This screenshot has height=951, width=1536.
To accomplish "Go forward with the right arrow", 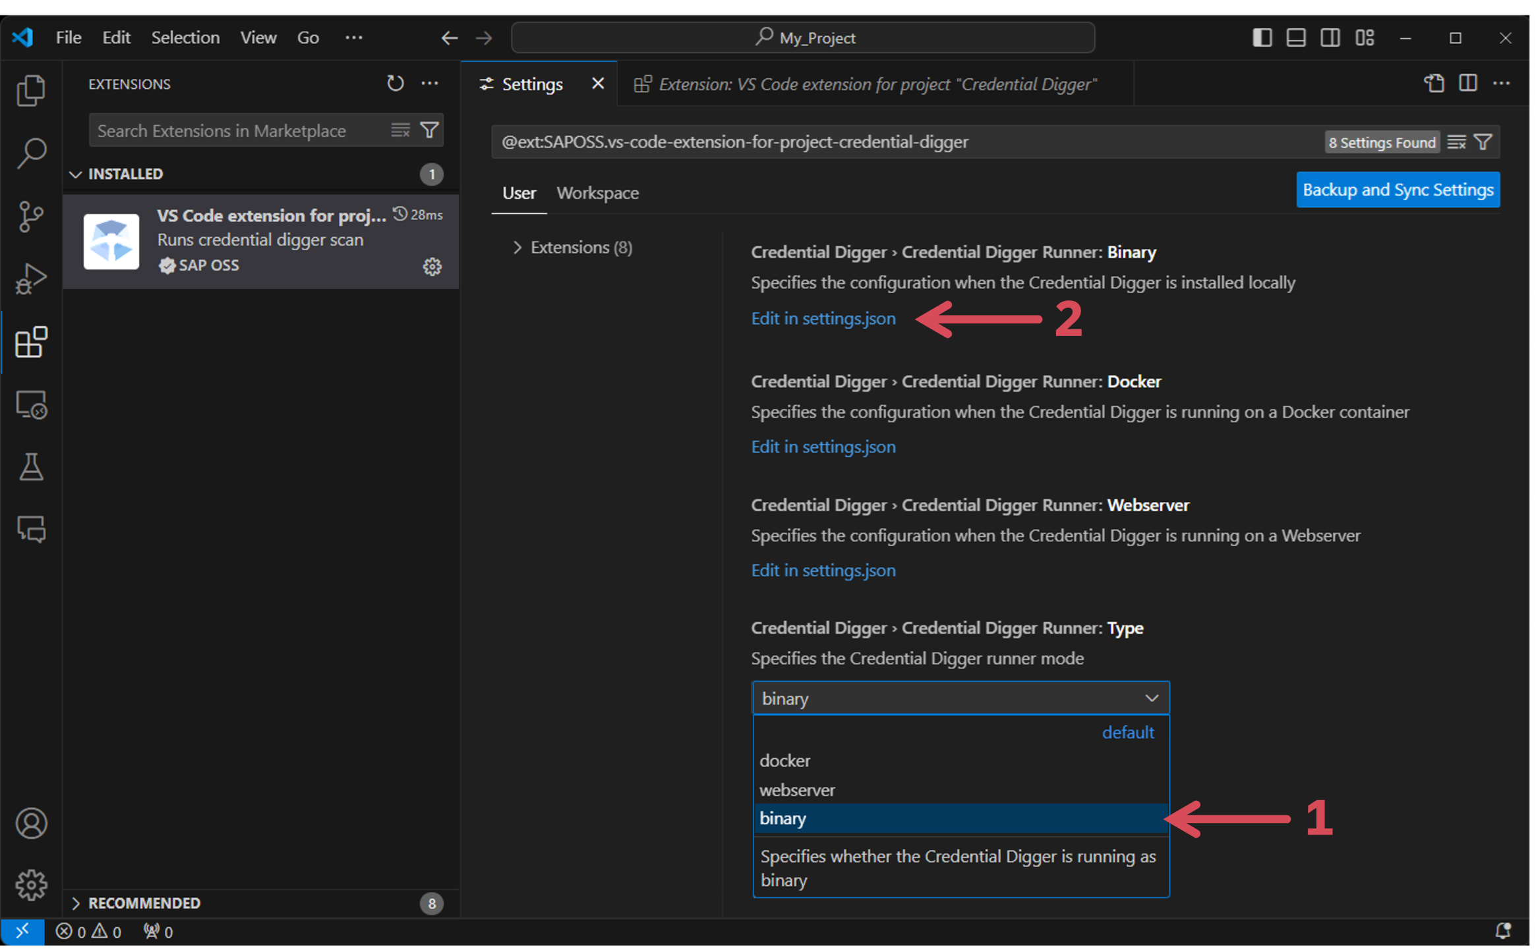I will tap(484, 38).
